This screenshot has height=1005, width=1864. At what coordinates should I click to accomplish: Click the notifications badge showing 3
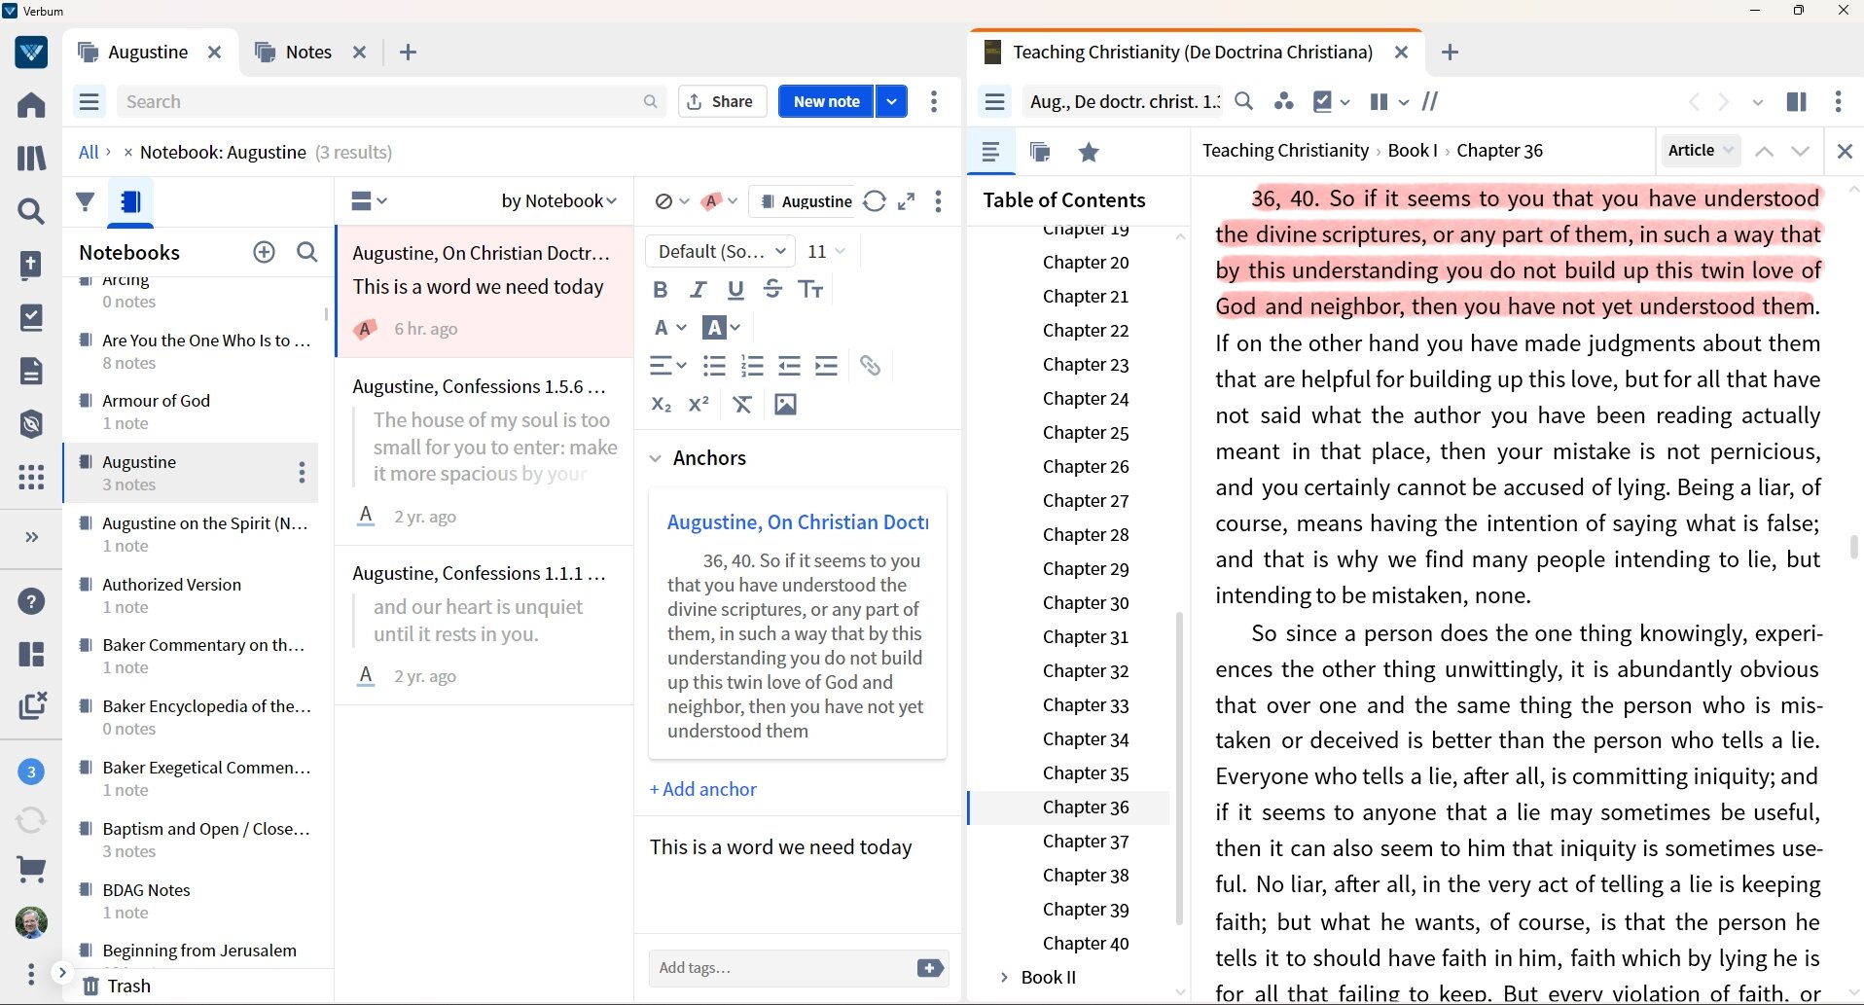click(31, 772)
